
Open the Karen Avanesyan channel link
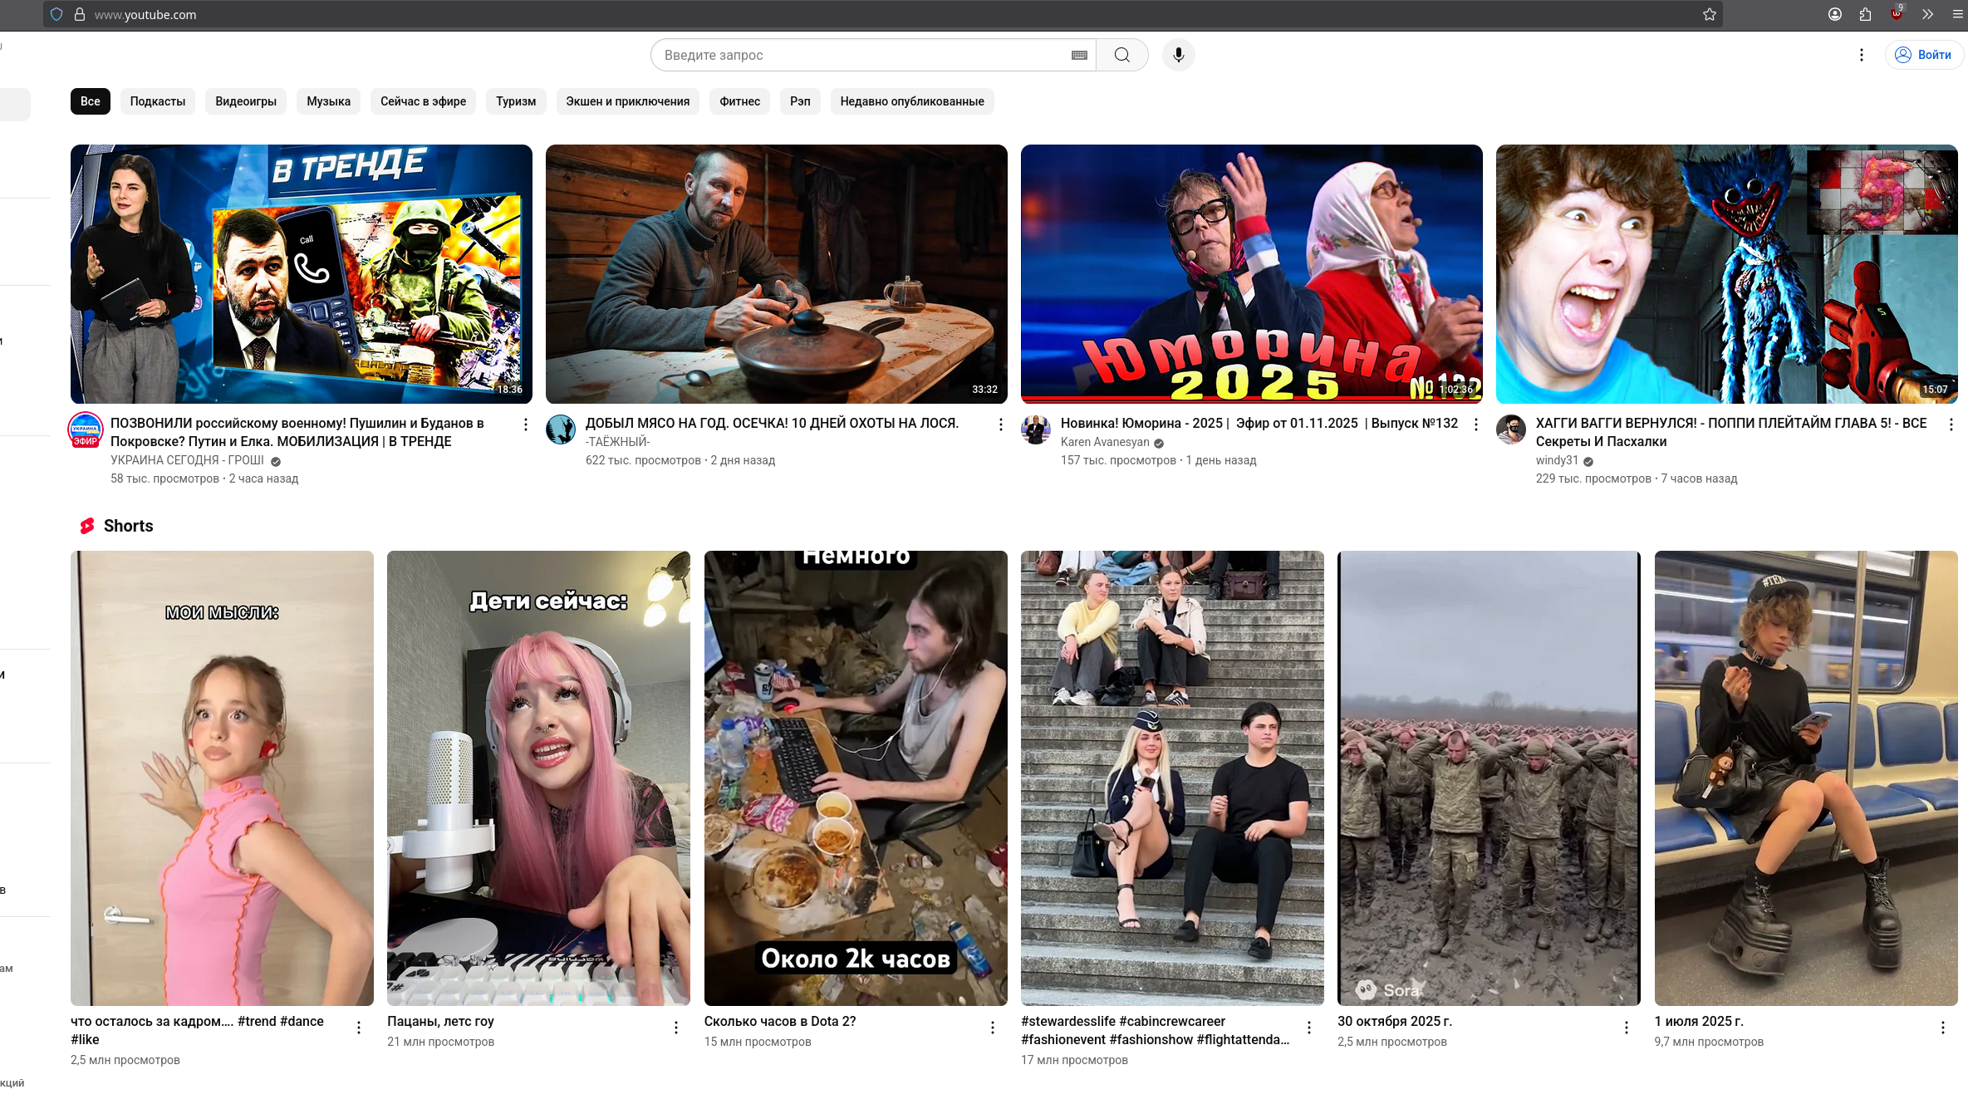tap(1104, 442)
